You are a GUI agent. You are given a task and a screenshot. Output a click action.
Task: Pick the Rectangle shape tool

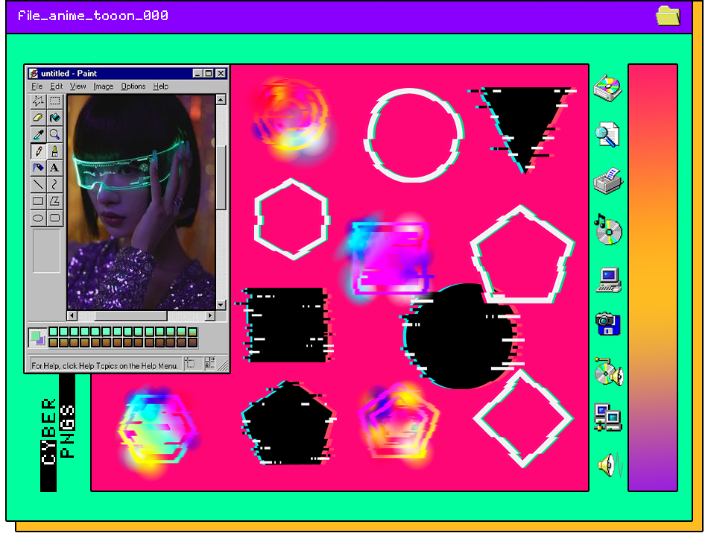38,201
